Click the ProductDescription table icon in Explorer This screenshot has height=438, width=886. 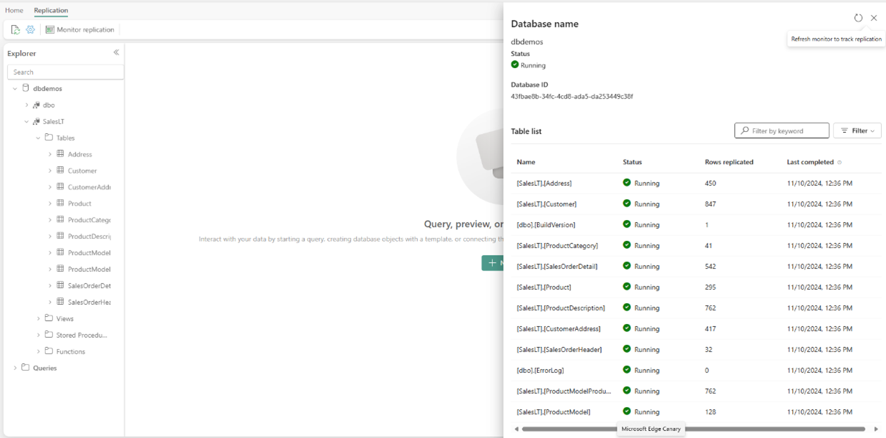pyautogui.click(x=60, y=236)
